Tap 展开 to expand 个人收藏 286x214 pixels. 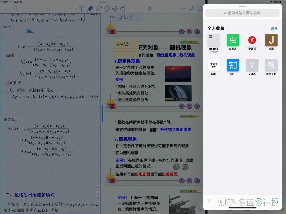pos(274,29)
